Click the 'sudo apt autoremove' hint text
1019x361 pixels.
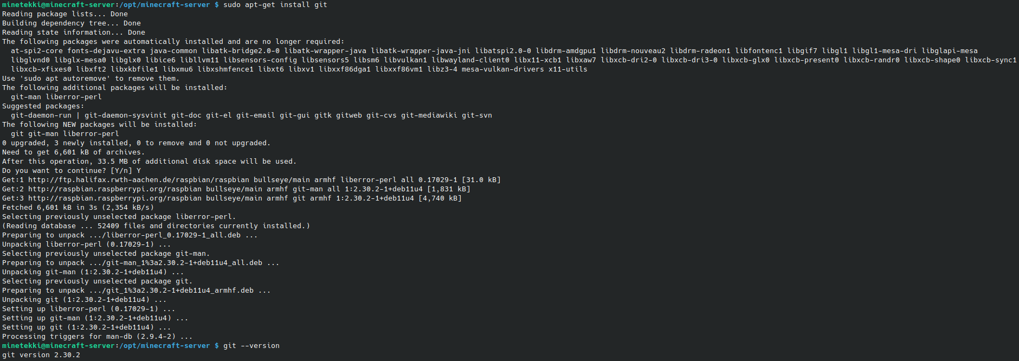tap(65, 79)
